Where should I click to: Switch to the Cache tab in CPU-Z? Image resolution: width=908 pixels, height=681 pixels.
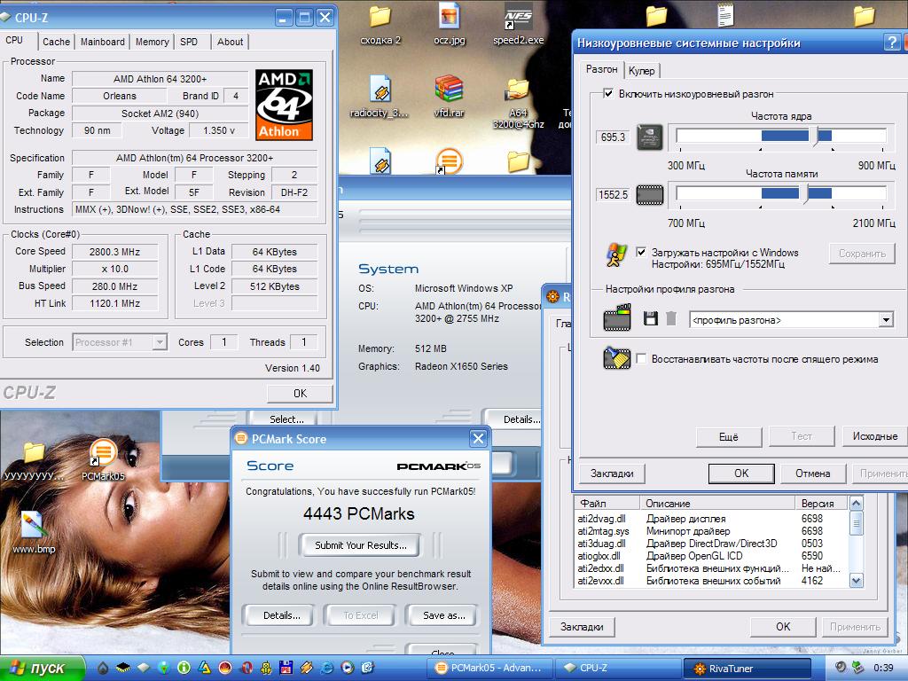[x=56, y=42]
